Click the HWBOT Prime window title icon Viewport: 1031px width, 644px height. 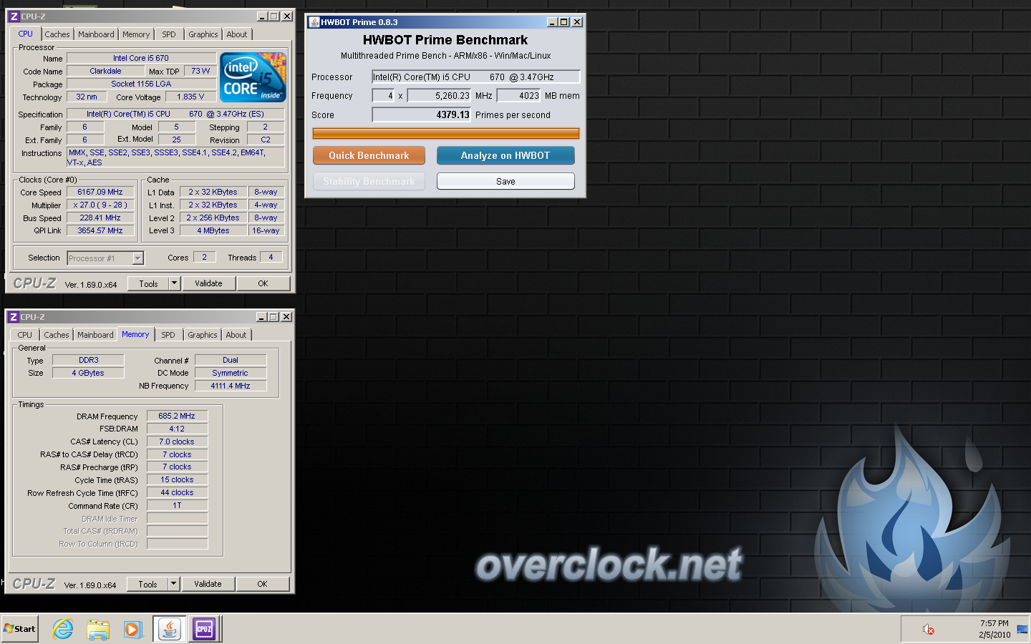314,22
